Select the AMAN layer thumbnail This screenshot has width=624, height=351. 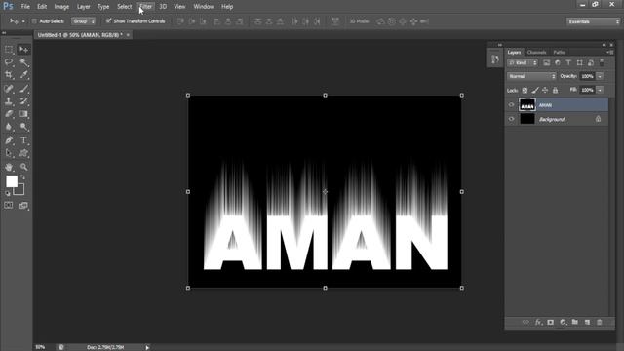point(527,105)
